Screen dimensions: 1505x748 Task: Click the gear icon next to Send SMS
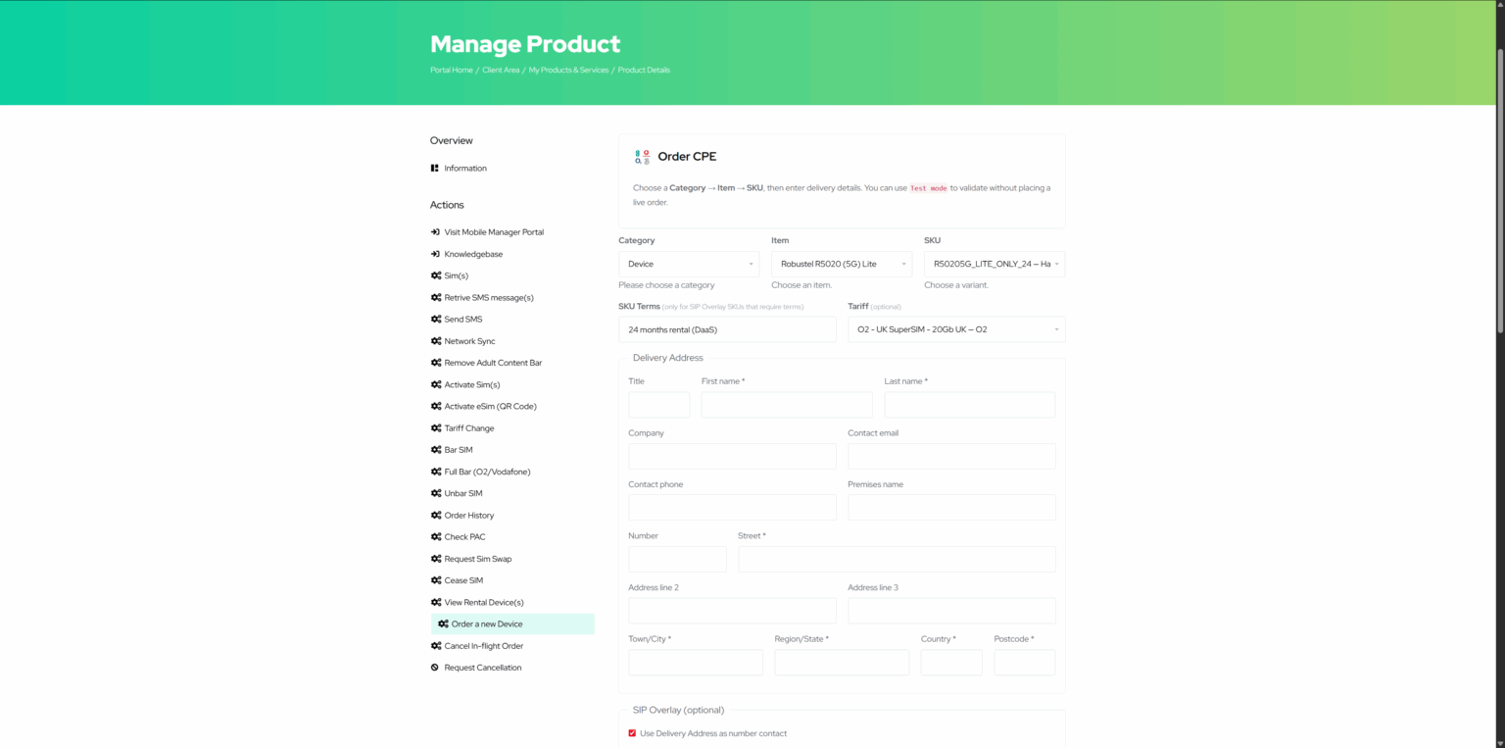pos(435,319)
